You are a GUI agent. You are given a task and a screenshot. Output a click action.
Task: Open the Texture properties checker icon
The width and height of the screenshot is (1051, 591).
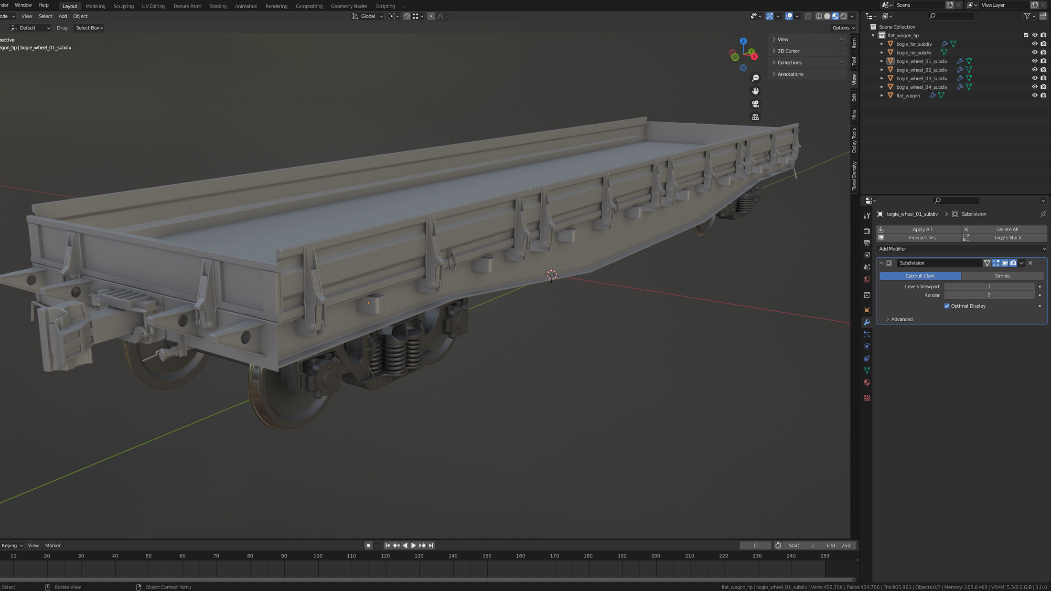pyautogui.click(x=867, y=398)
